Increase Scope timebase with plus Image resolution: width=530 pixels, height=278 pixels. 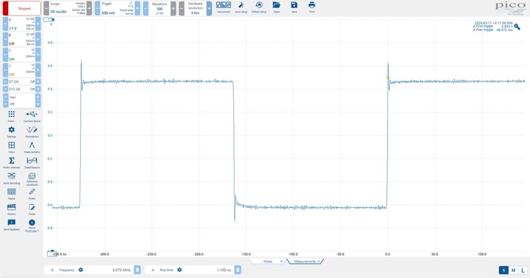[89, 8]
